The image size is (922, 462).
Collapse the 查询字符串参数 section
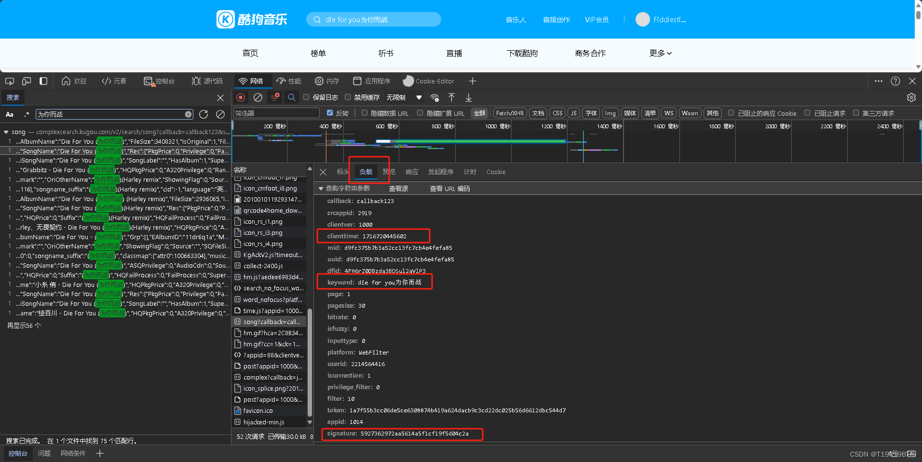pyautogui.click(x=321, y=189)
